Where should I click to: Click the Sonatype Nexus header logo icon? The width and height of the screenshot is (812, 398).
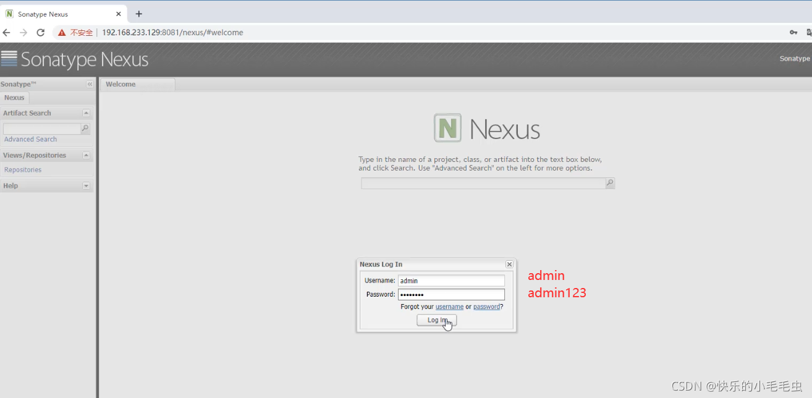pyautogui.click(x=9, y=58)
